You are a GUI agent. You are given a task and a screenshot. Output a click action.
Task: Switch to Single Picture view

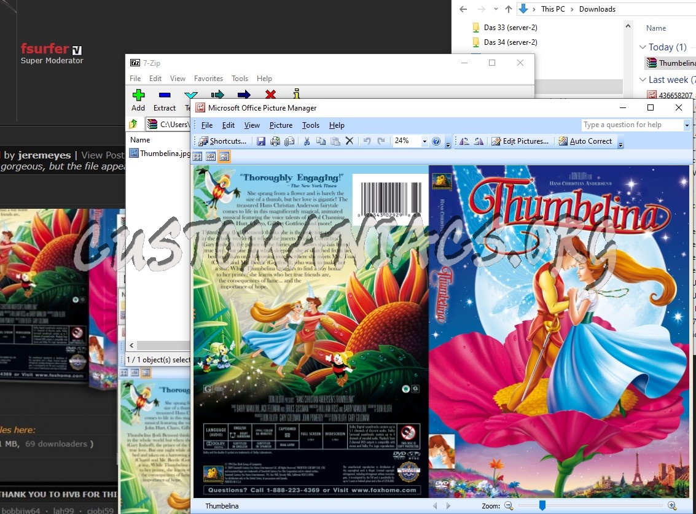coord(224,156)
